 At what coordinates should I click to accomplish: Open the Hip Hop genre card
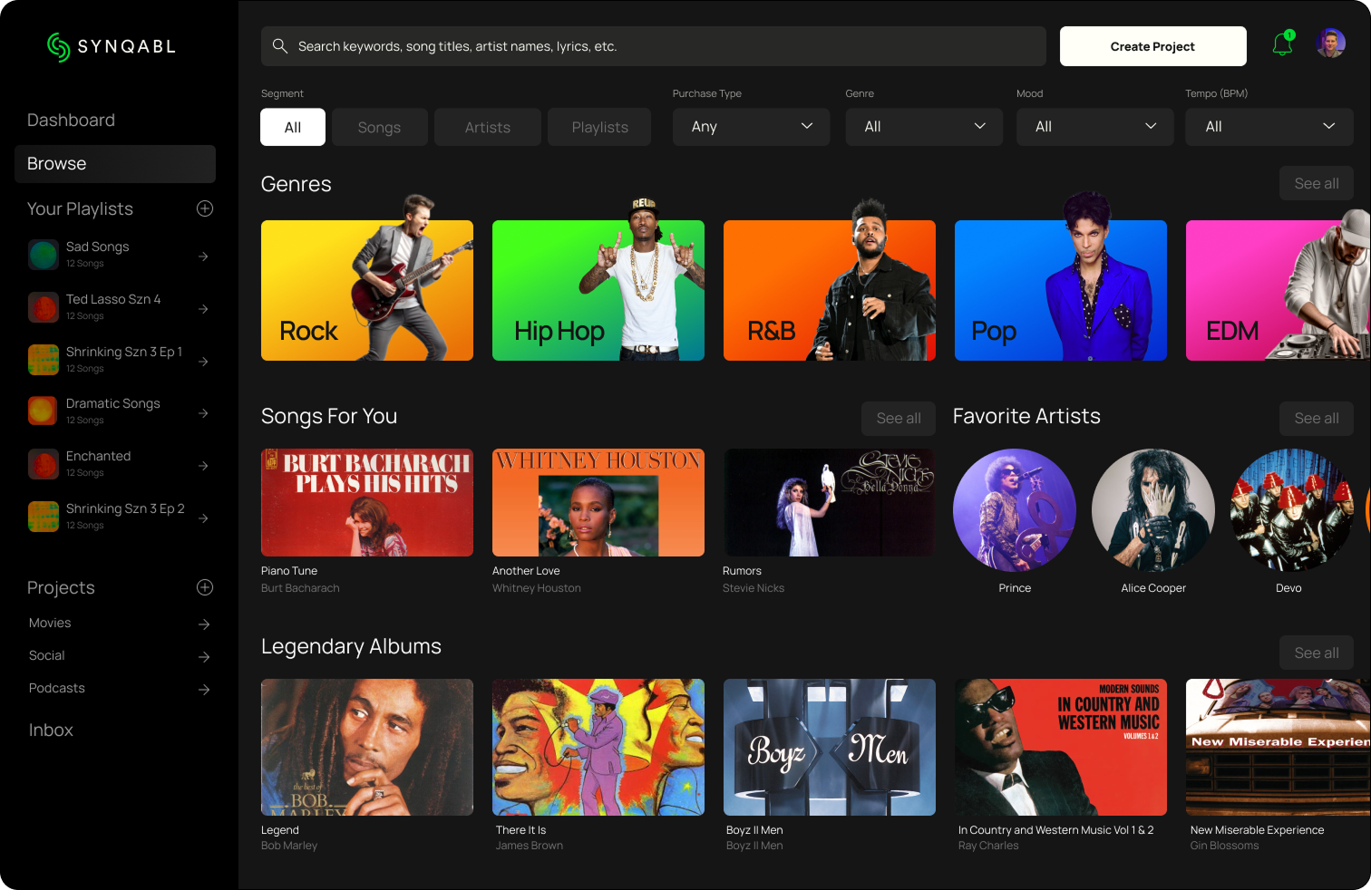point(598,290)
